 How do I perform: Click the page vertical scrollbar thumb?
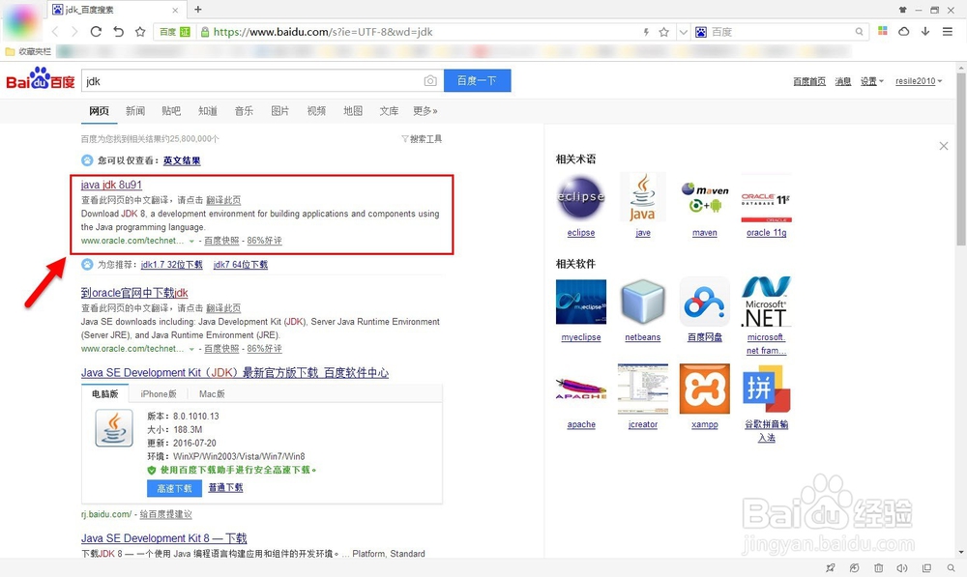tap(961, 159)
